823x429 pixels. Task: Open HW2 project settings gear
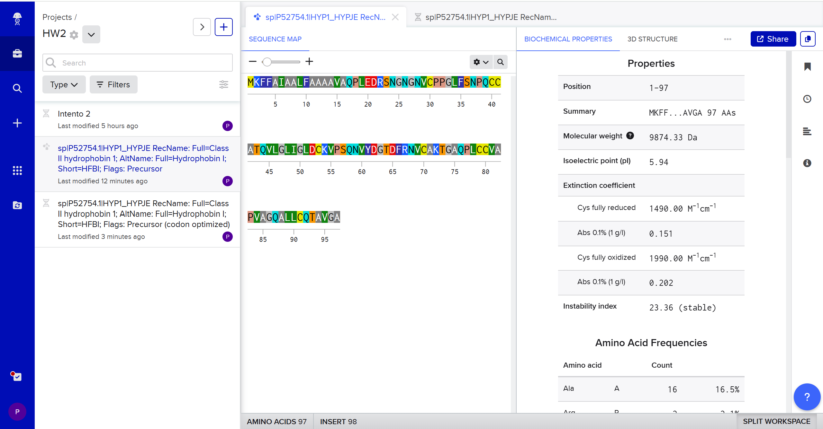coord(74,35)
